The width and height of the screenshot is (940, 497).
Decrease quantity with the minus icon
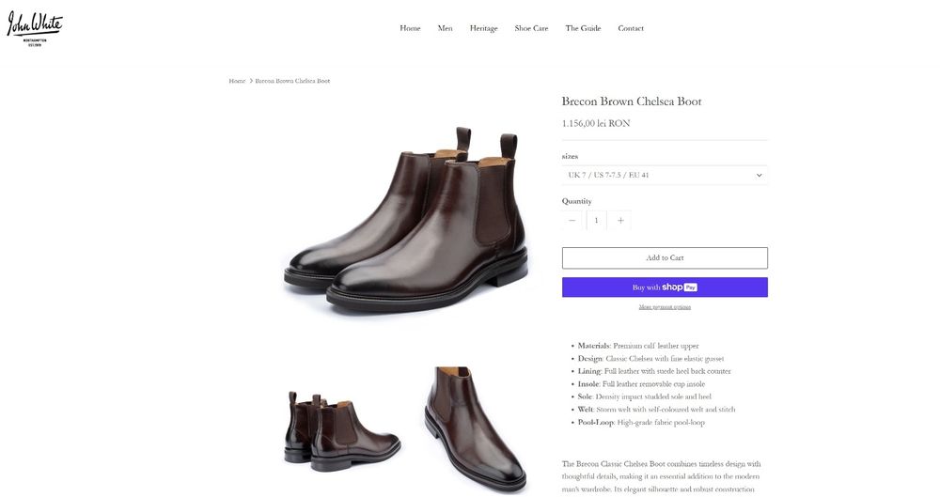(572, 221)
